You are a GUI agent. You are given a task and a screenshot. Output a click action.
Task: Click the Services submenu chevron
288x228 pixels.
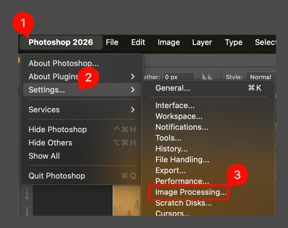coord(133,110)
